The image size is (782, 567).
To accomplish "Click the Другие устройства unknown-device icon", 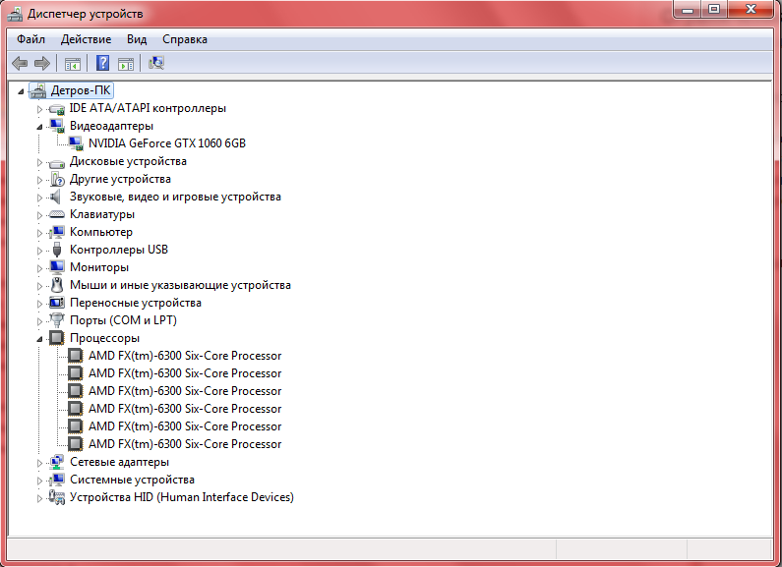I will [57, 179].
